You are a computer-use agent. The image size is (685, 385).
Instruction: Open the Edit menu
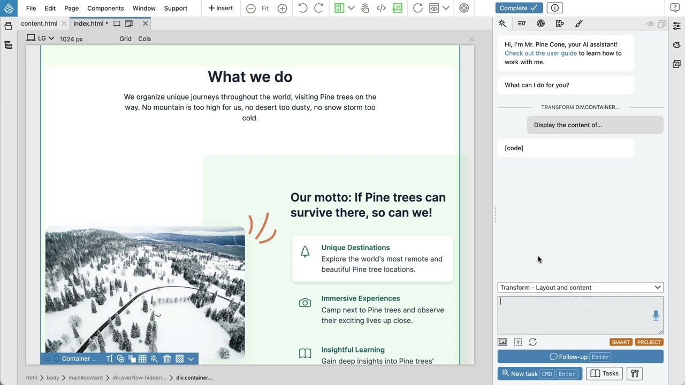click(x=50, y=8)
